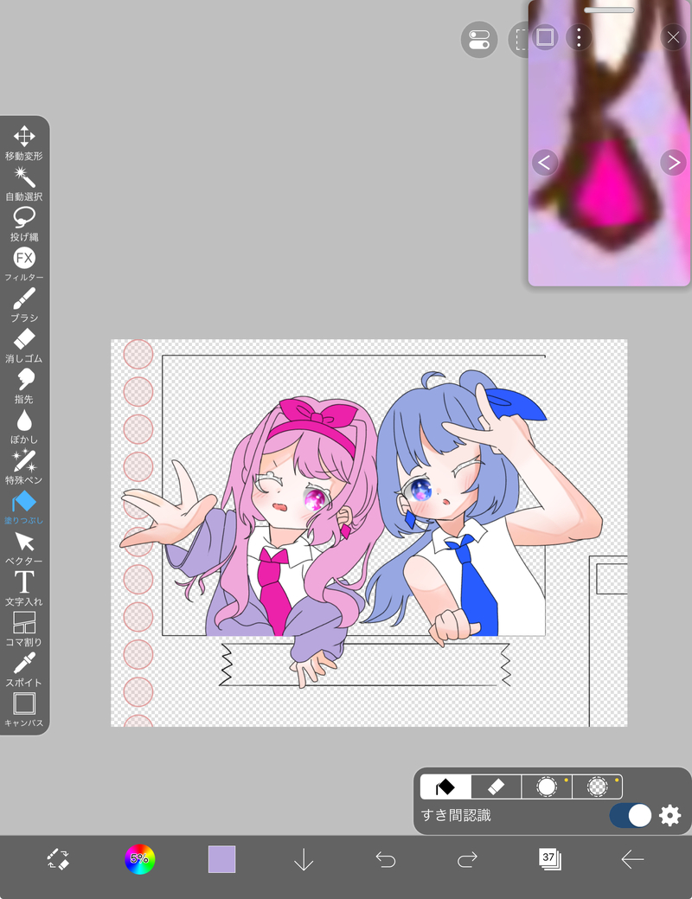Open the three-dot menu in the reference window
Screen dimensions: 692x899
click(x=579, y=37)
